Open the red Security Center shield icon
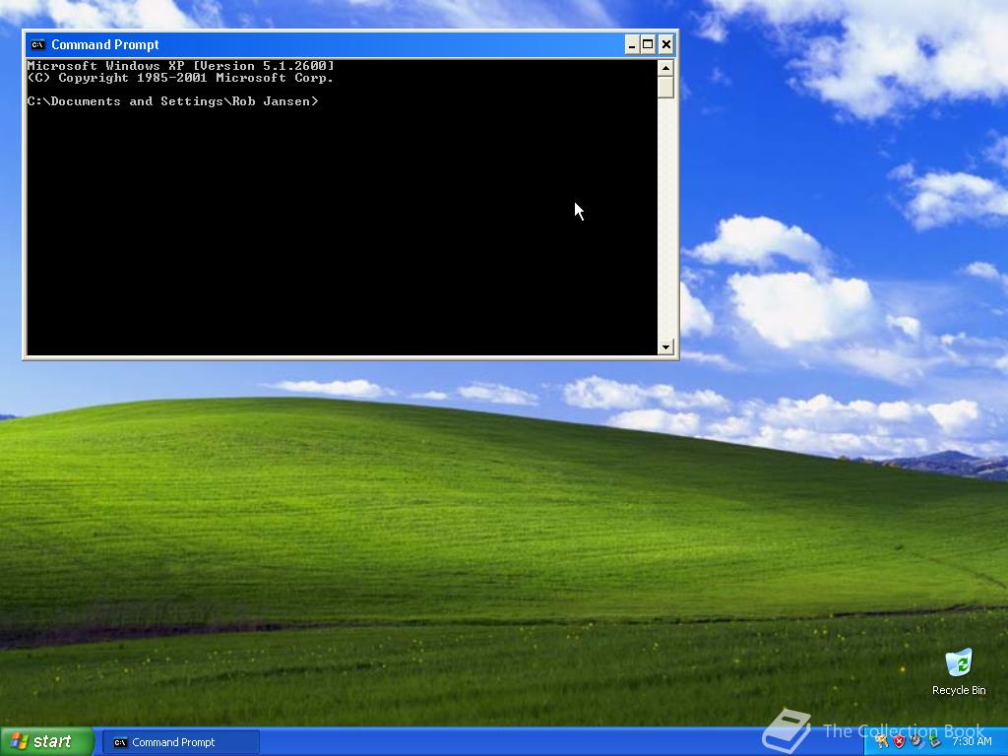This screenshot has width=1008, height=756. (x=900, y=741)
